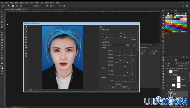Open brush mode 正常 dropdown in options bar
The image size is (190, 108).
tap(26, 6)
